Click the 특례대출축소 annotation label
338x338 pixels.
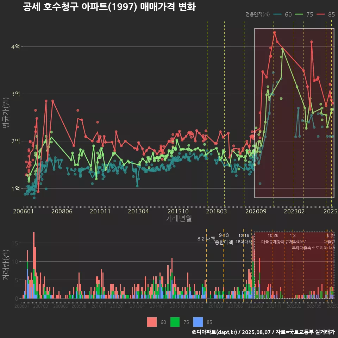tap(303, 248)
